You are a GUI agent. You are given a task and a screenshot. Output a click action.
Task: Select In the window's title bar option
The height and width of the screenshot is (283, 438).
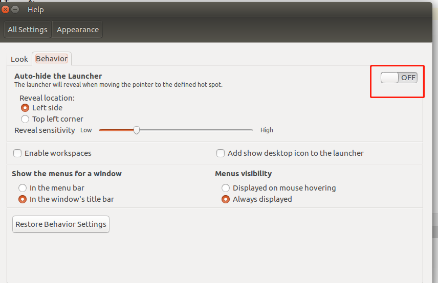pyautogui.click(x=23, y=199)
